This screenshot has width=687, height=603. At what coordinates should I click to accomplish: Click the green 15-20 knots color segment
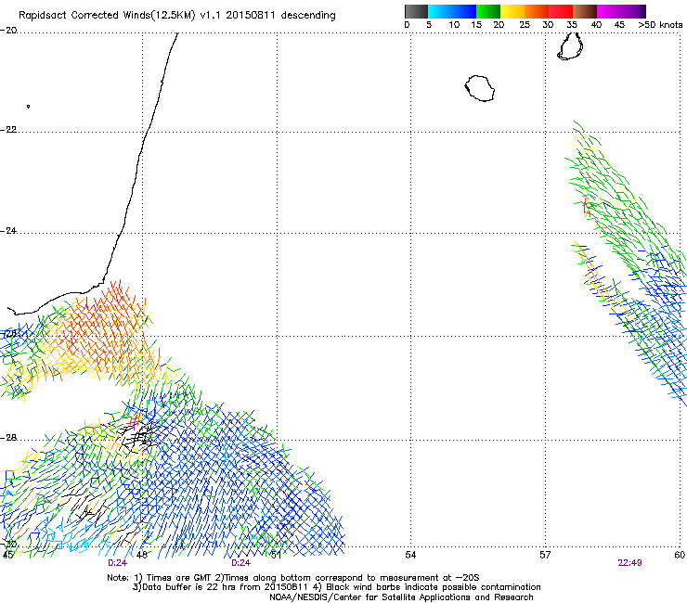point(487,11)
